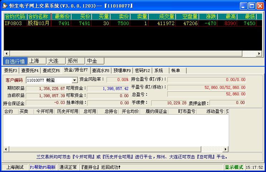Click the 通讯正常 status indicator

[68, 167]
